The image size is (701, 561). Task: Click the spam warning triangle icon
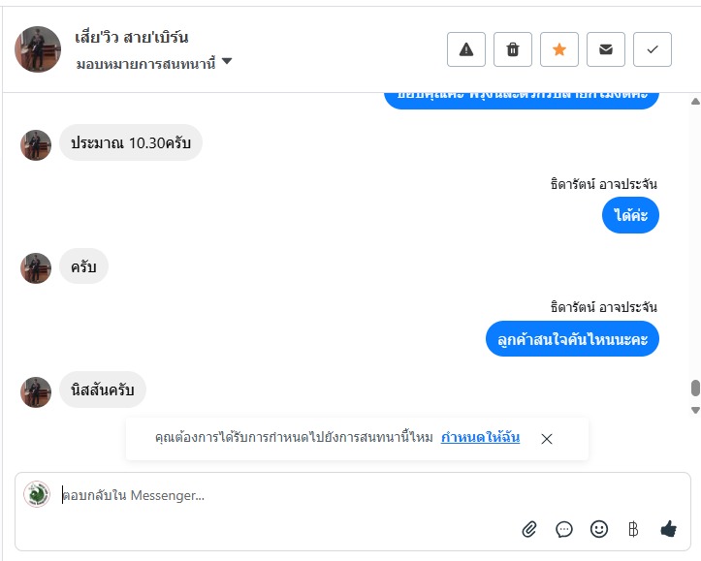pos(466,49)
